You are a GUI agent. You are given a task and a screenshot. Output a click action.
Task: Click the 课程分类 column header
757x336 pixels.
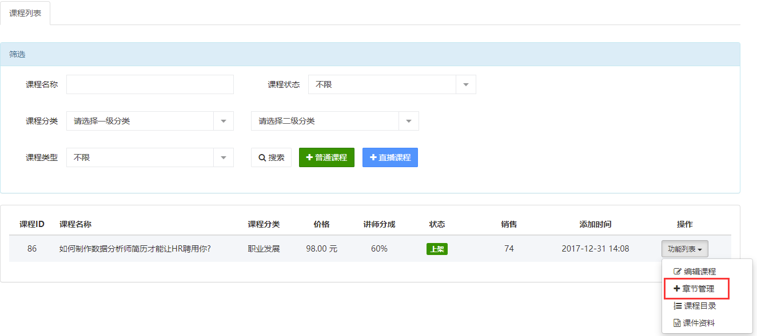(264, 224)
